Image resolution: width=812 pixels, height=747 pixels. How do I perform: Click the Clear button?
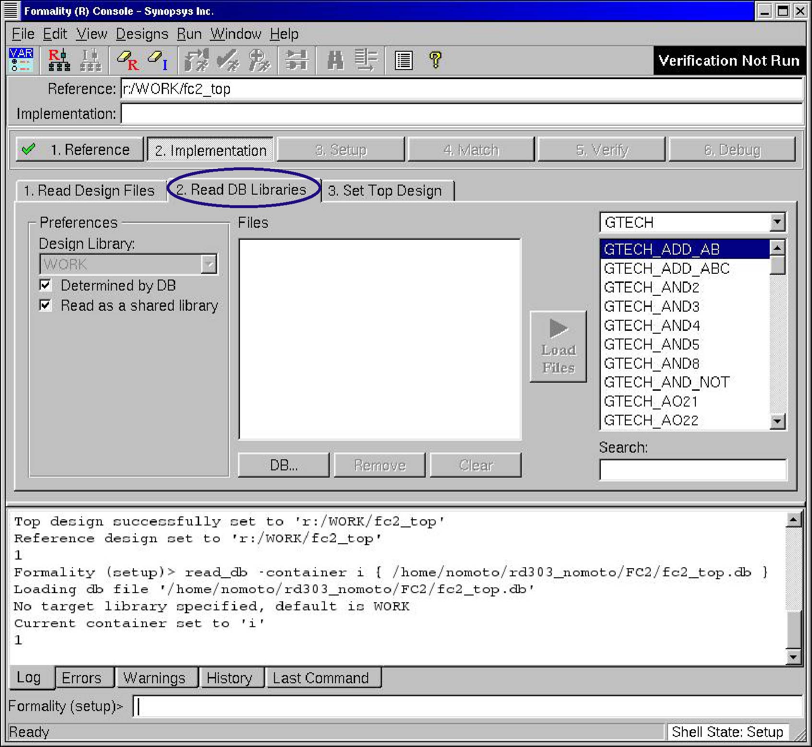476,465
